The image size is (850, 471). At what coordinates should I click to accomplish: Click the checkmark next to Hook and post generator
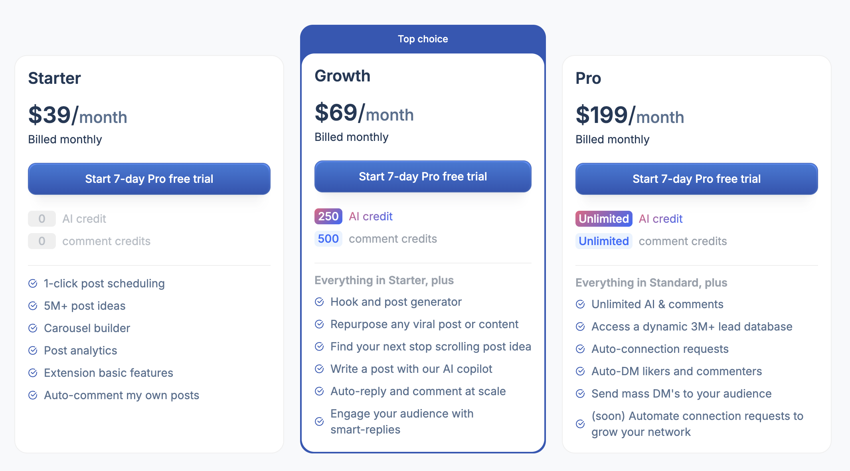tap(319, 302)
